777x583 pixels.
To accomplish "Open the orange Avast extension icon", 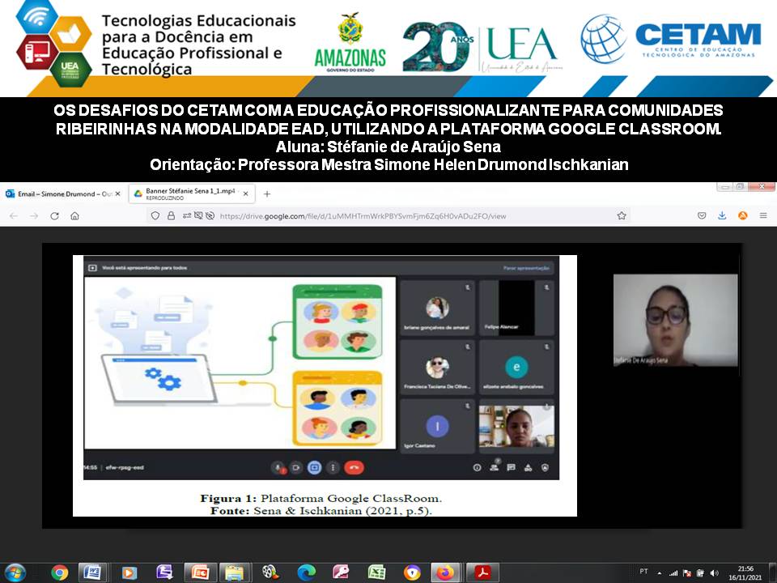I will (x=742, y=215).
